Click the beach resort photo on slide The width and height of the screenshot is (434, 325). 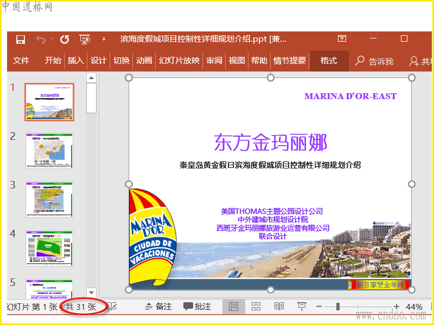(x=293, y=250)
